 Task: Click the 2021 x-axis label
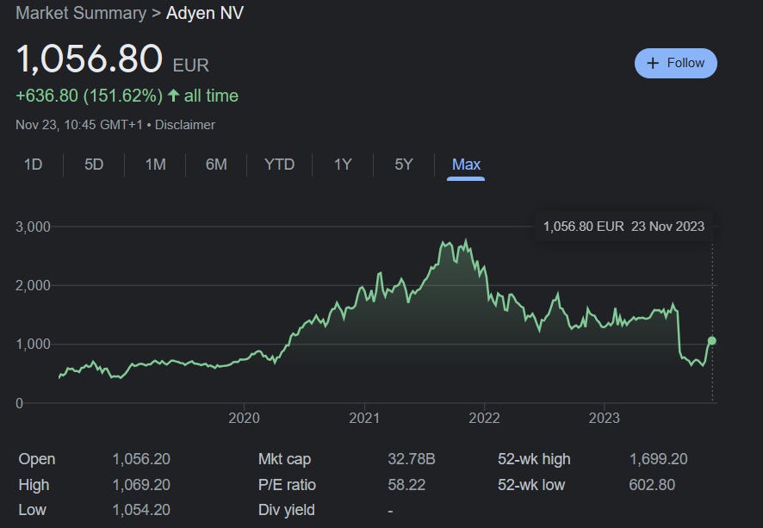click(364, 418)
